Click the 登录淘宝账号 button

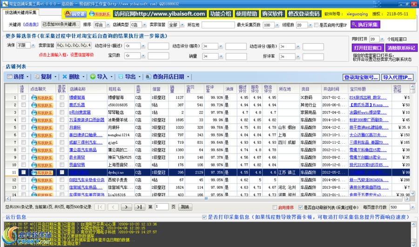pyautogui.click(x=361, y=77)
